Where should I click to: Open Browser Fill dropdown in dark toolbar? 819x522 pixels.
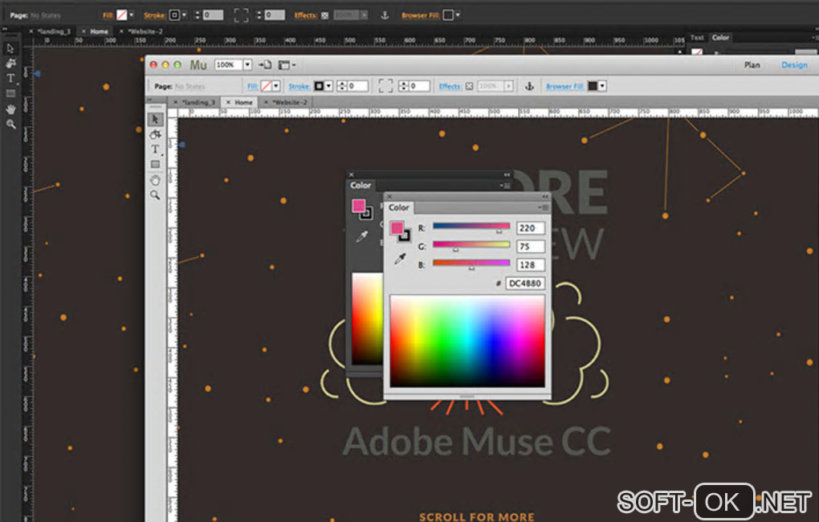458,15
